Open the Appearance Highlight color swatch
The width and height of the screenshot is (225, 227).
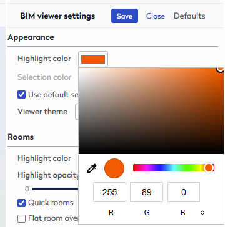pyautogui.click(x=93, y=59)
